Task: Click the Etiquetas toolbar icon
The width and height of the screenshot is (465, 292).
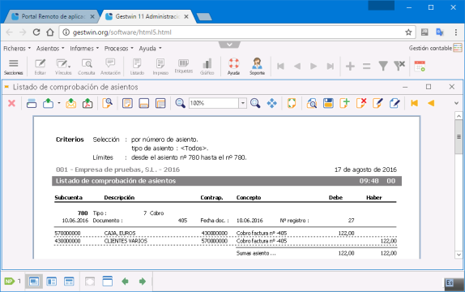Action: [184, 66]
